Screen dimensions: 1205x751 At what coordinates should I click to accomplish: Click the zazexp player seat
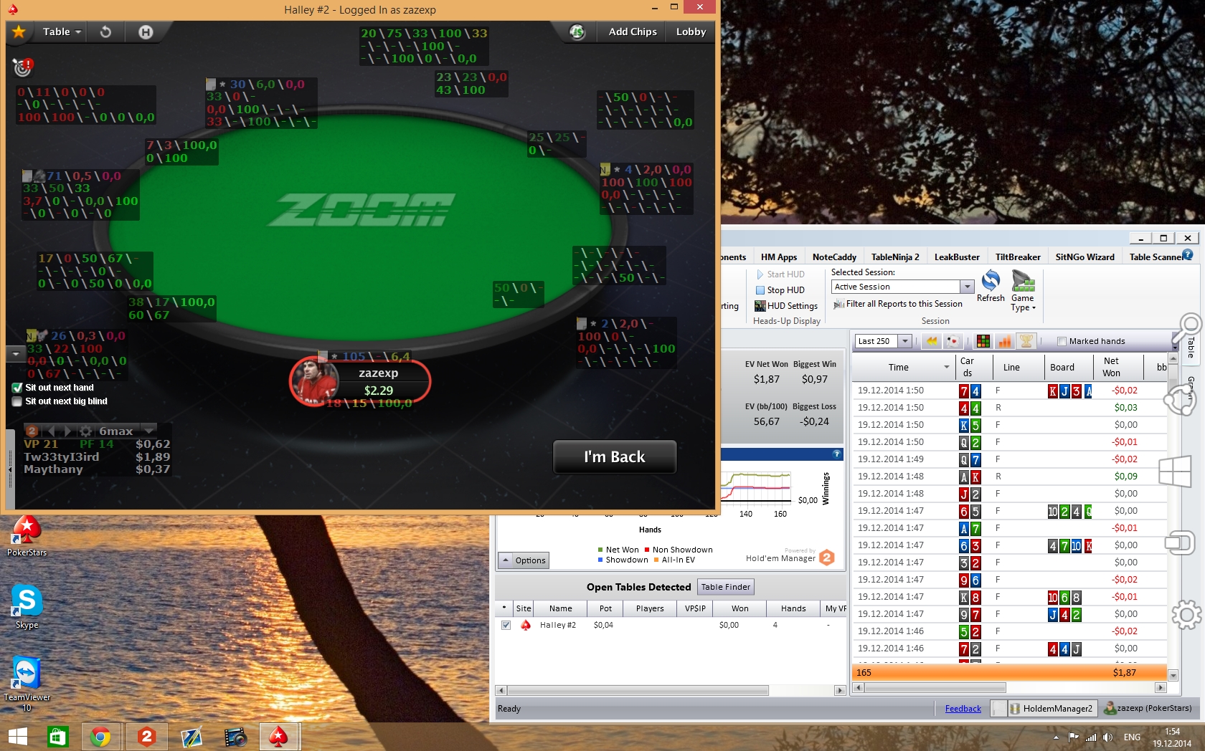tap(360, 381)
